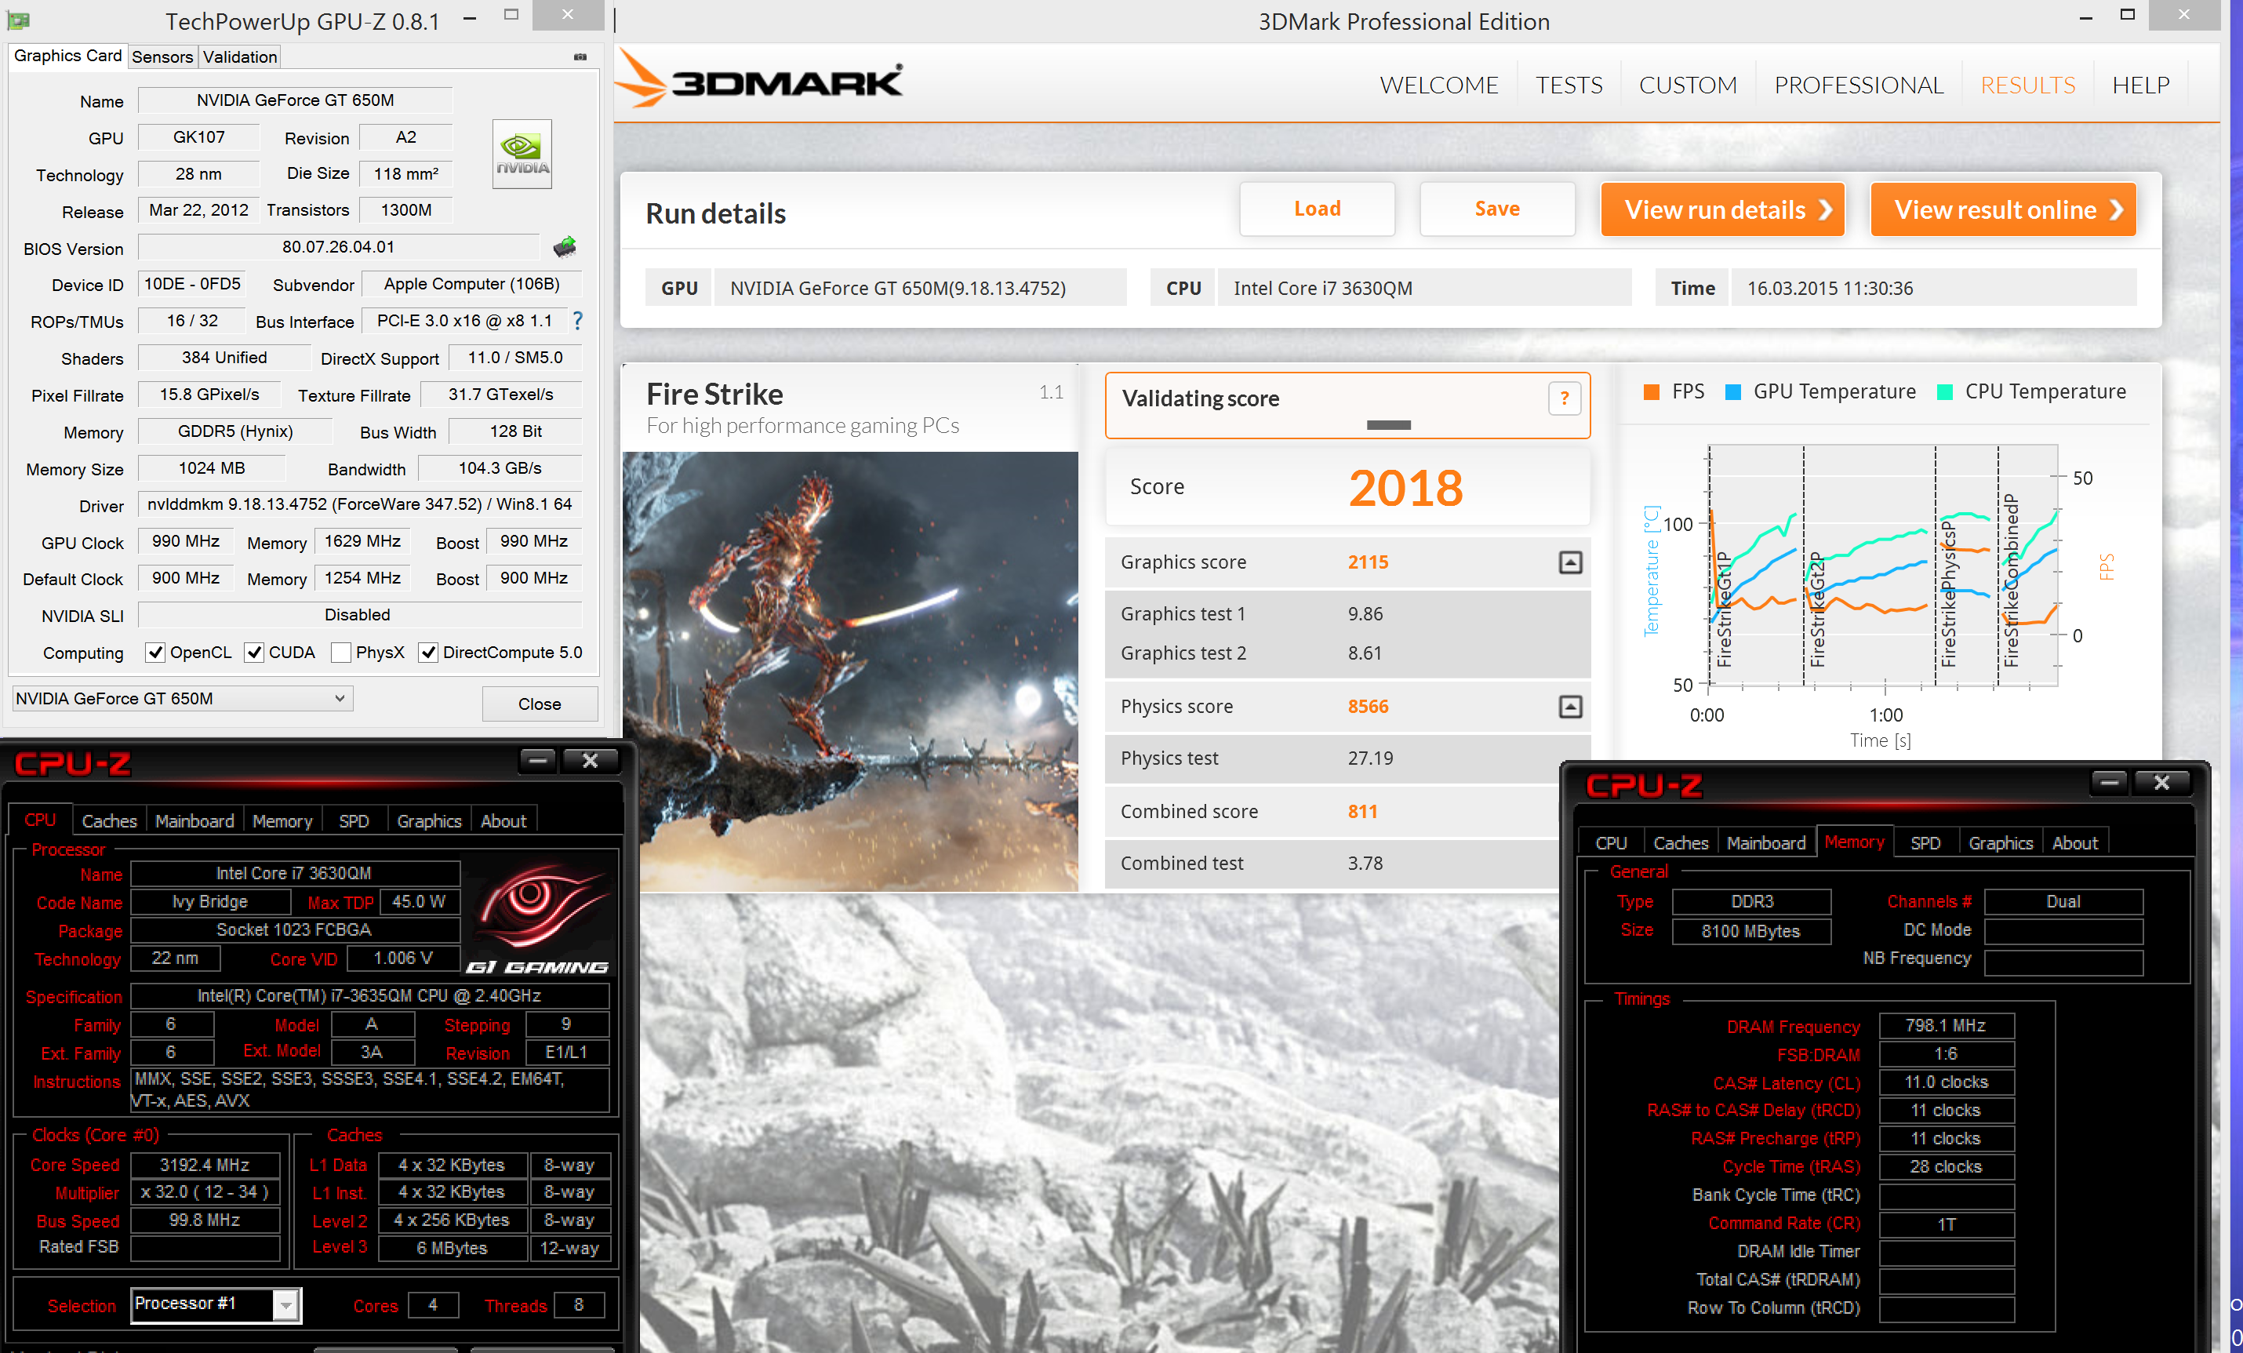Open Mainboard tab in right CPU-Z window
Screen dimensions: 2243x1353
(1766, 843)
